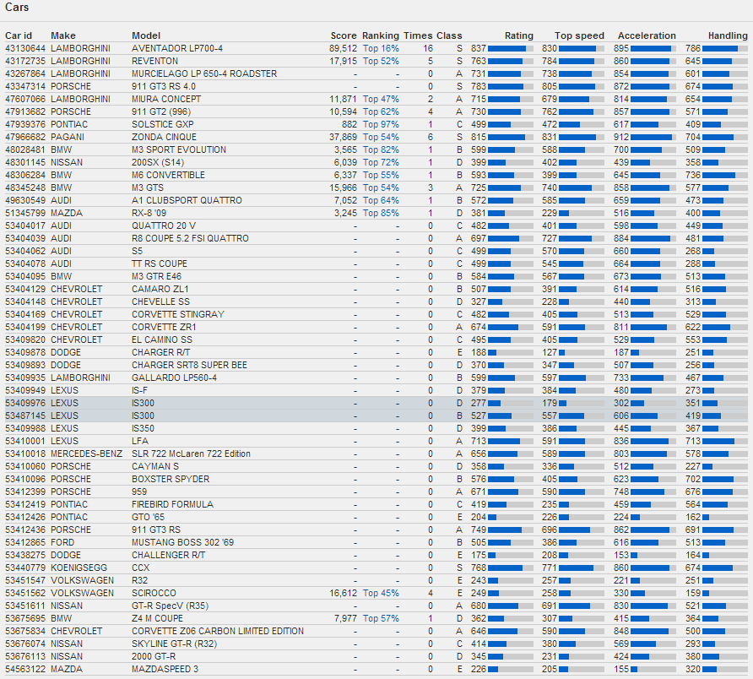The image size is (753, 679).
Task: Click the Handling bar for Zonda Cinque
Action: pos(724,137)
